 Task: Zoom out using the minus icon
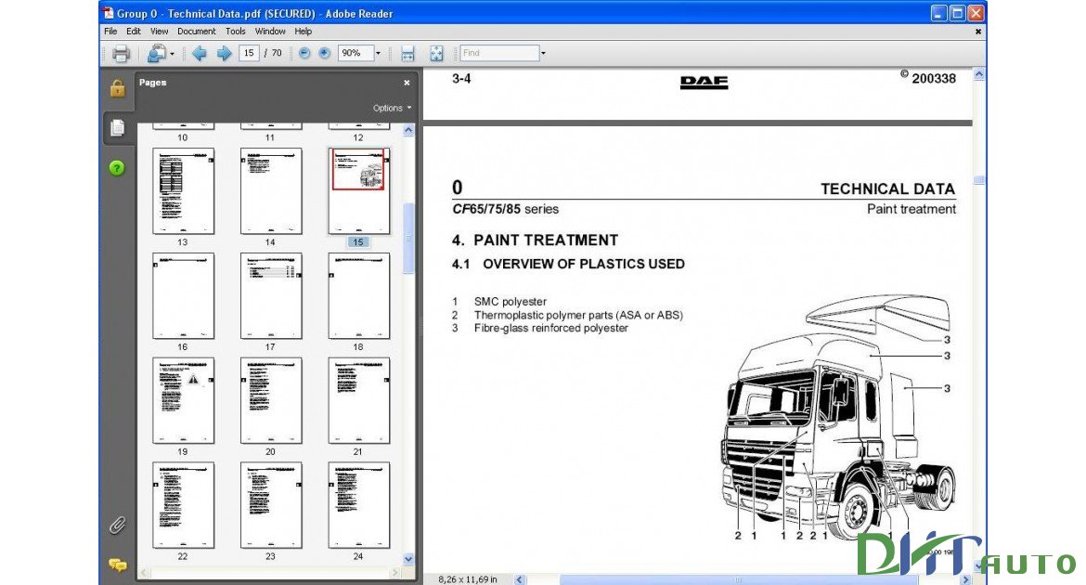304,53
